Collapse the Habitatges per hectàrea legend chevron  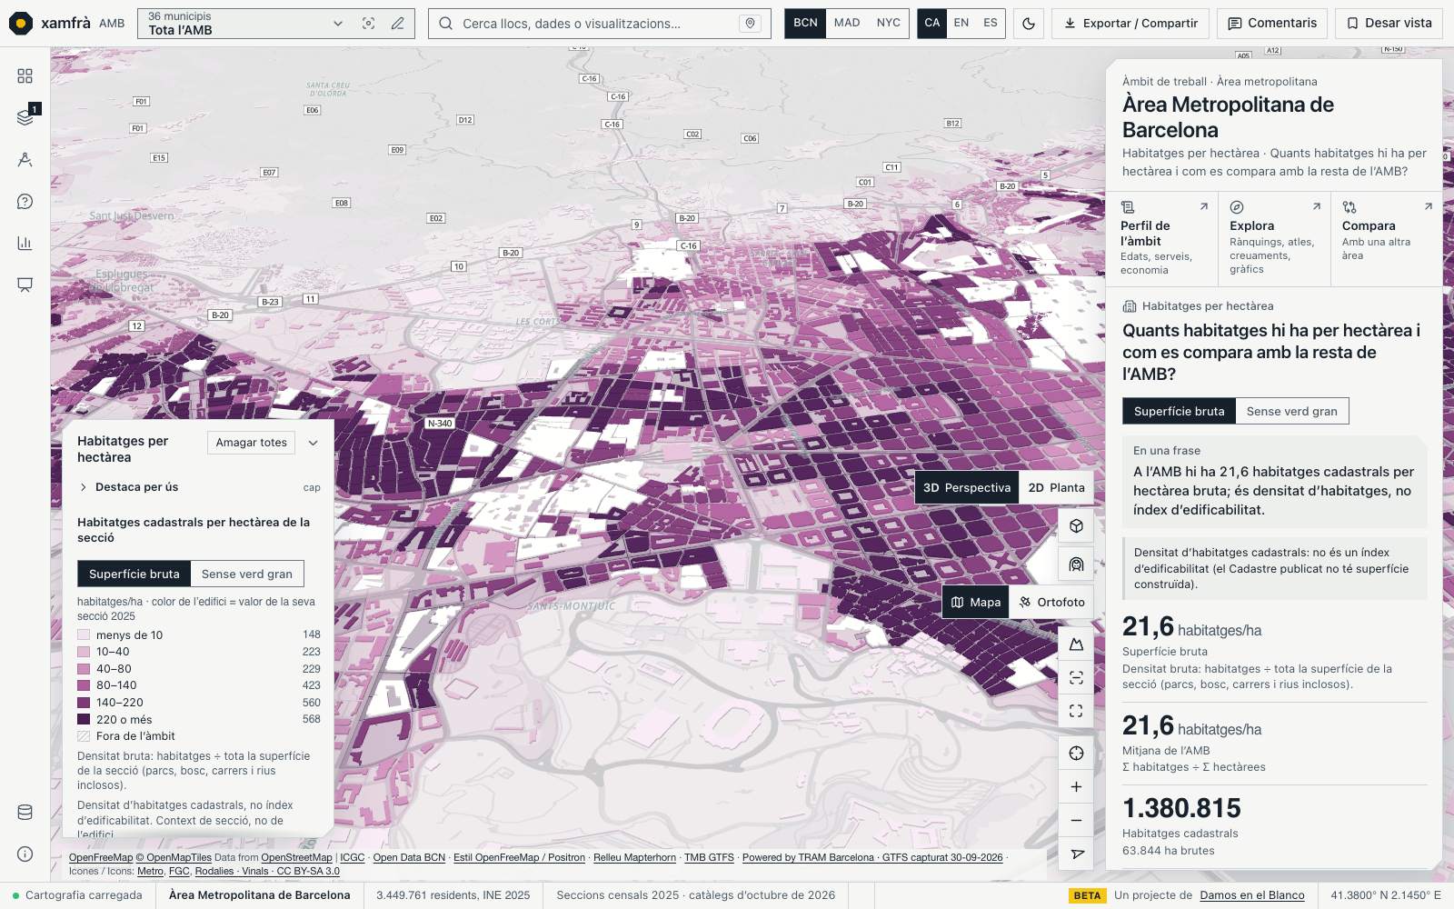click(313, 443)
